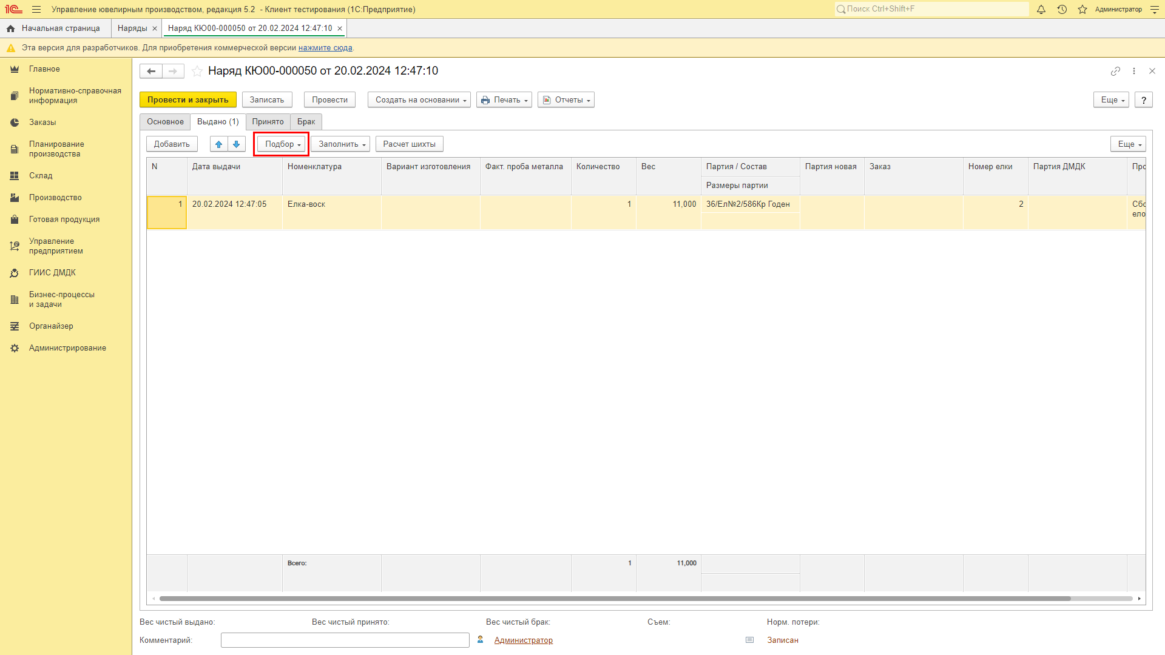The width and height of the screenshot is (1165, 655).
Task: Switch to the Наряды window tab
Action: click(x=132, y=29)
